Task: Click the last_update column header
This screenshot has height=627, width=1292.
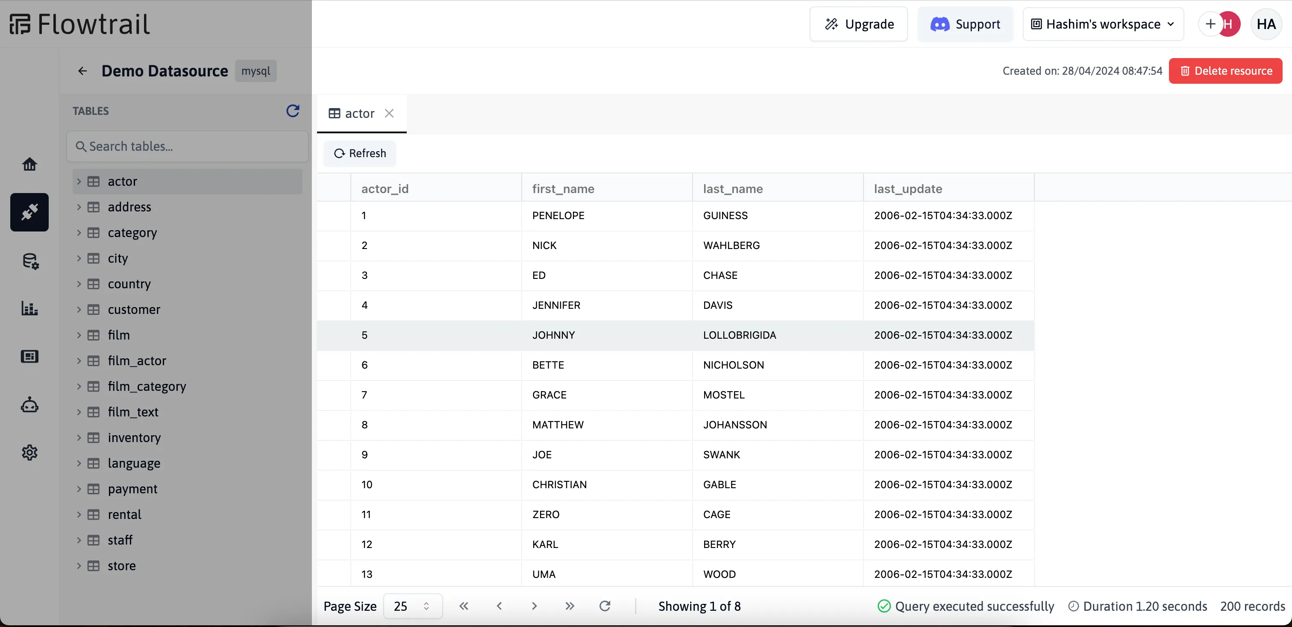Action: (x=949, y=188)
